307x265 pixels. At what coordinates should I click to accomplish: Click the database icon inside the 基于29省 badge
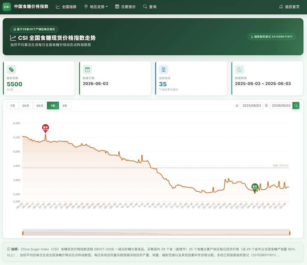coord(15,29)
